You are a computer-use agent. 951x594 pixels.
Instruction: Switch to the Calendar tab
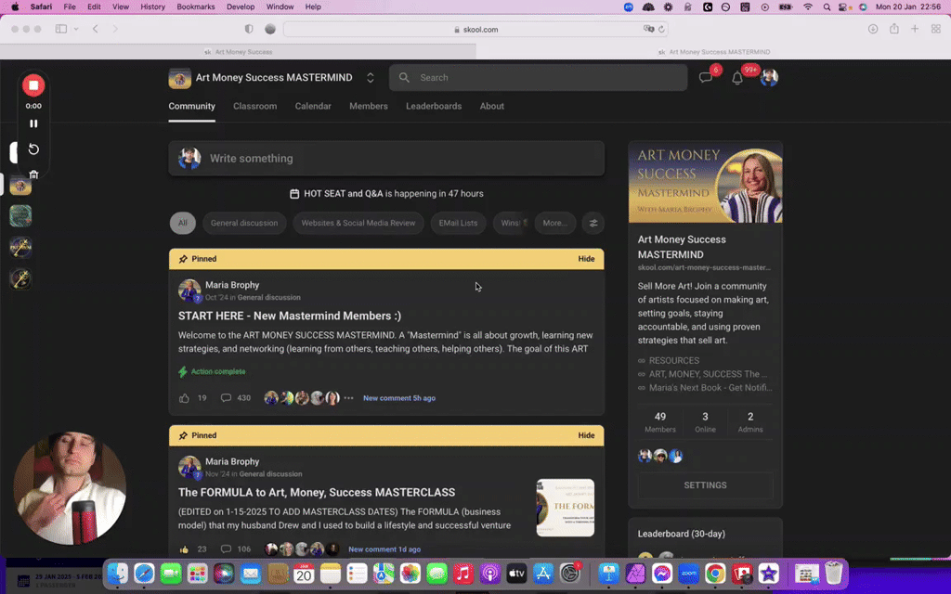[313, 106]
